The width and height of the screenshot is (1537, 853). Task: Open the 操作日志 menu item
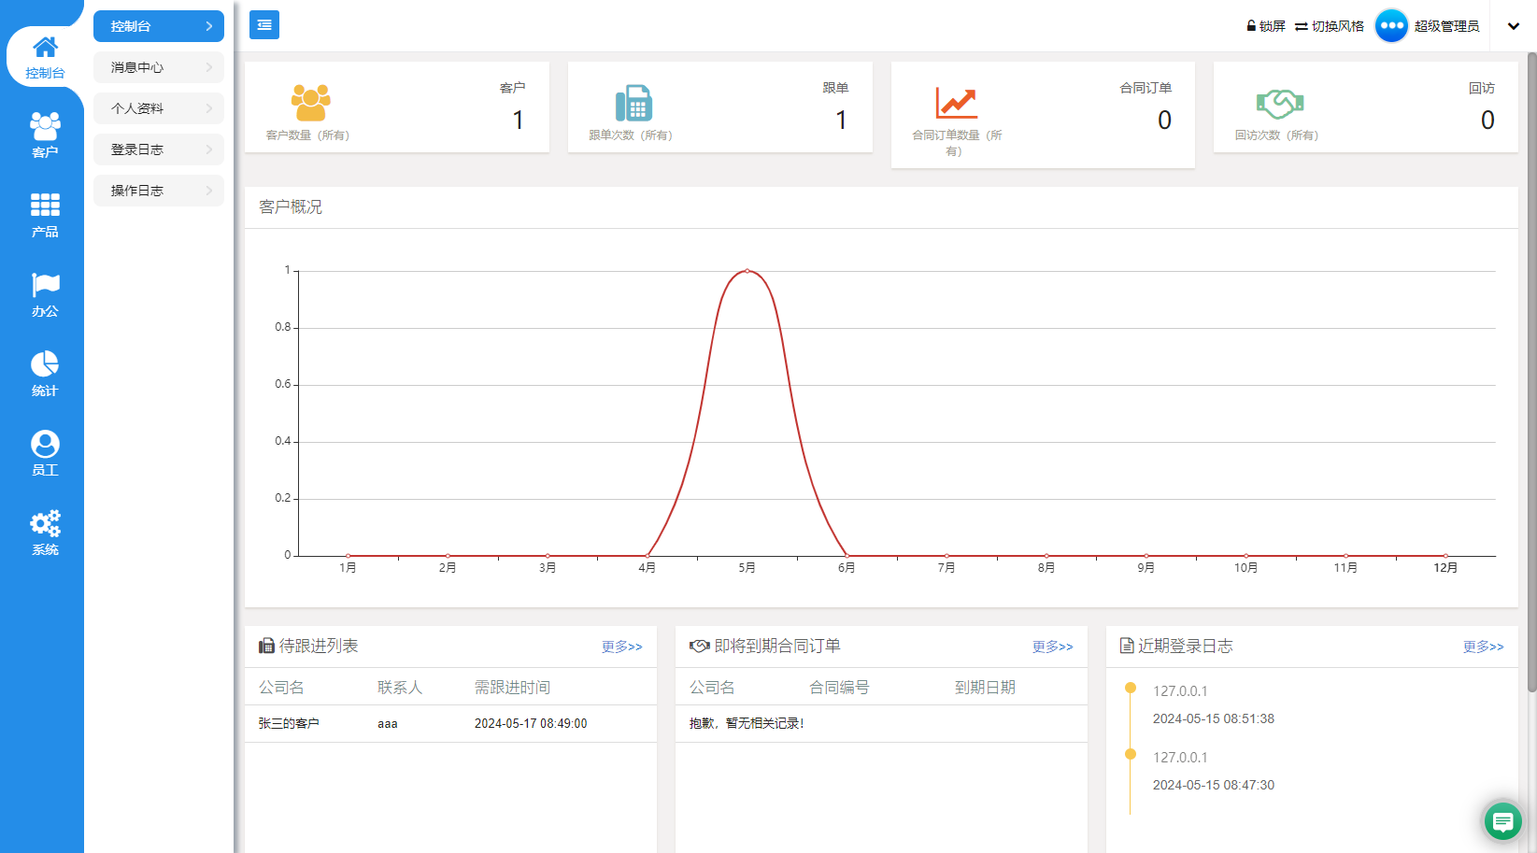point(159,191)
